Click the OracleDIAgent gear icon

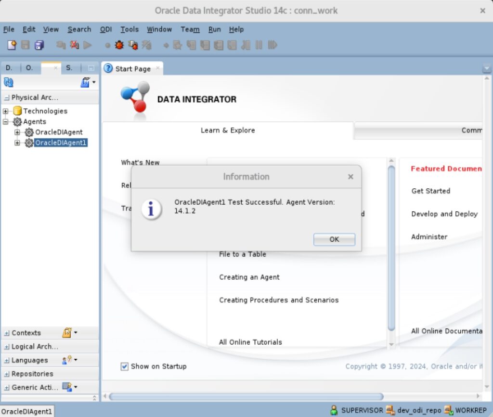point(29,132)
